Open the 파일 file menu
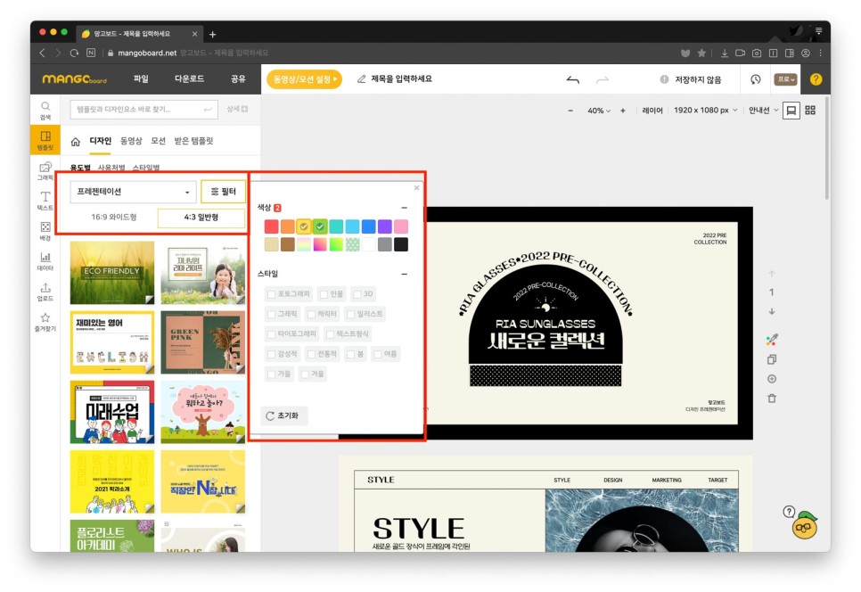The height and width of the screenshot is (592, 861). (x=141, y=79)
